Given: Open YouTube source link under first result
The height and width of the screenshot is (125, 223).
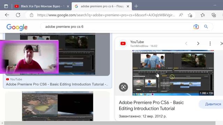Looking at the screenshot, I should 14,79.
